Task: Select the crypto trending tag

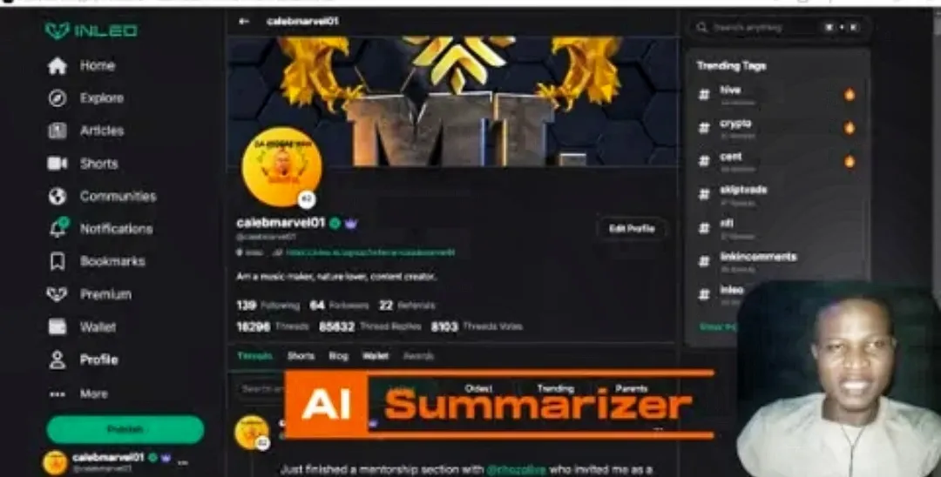Action: point(735,124)
